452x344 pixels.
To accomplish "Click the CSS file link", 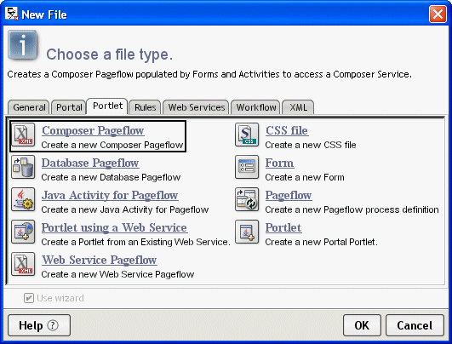I will (x=287, y=130).
